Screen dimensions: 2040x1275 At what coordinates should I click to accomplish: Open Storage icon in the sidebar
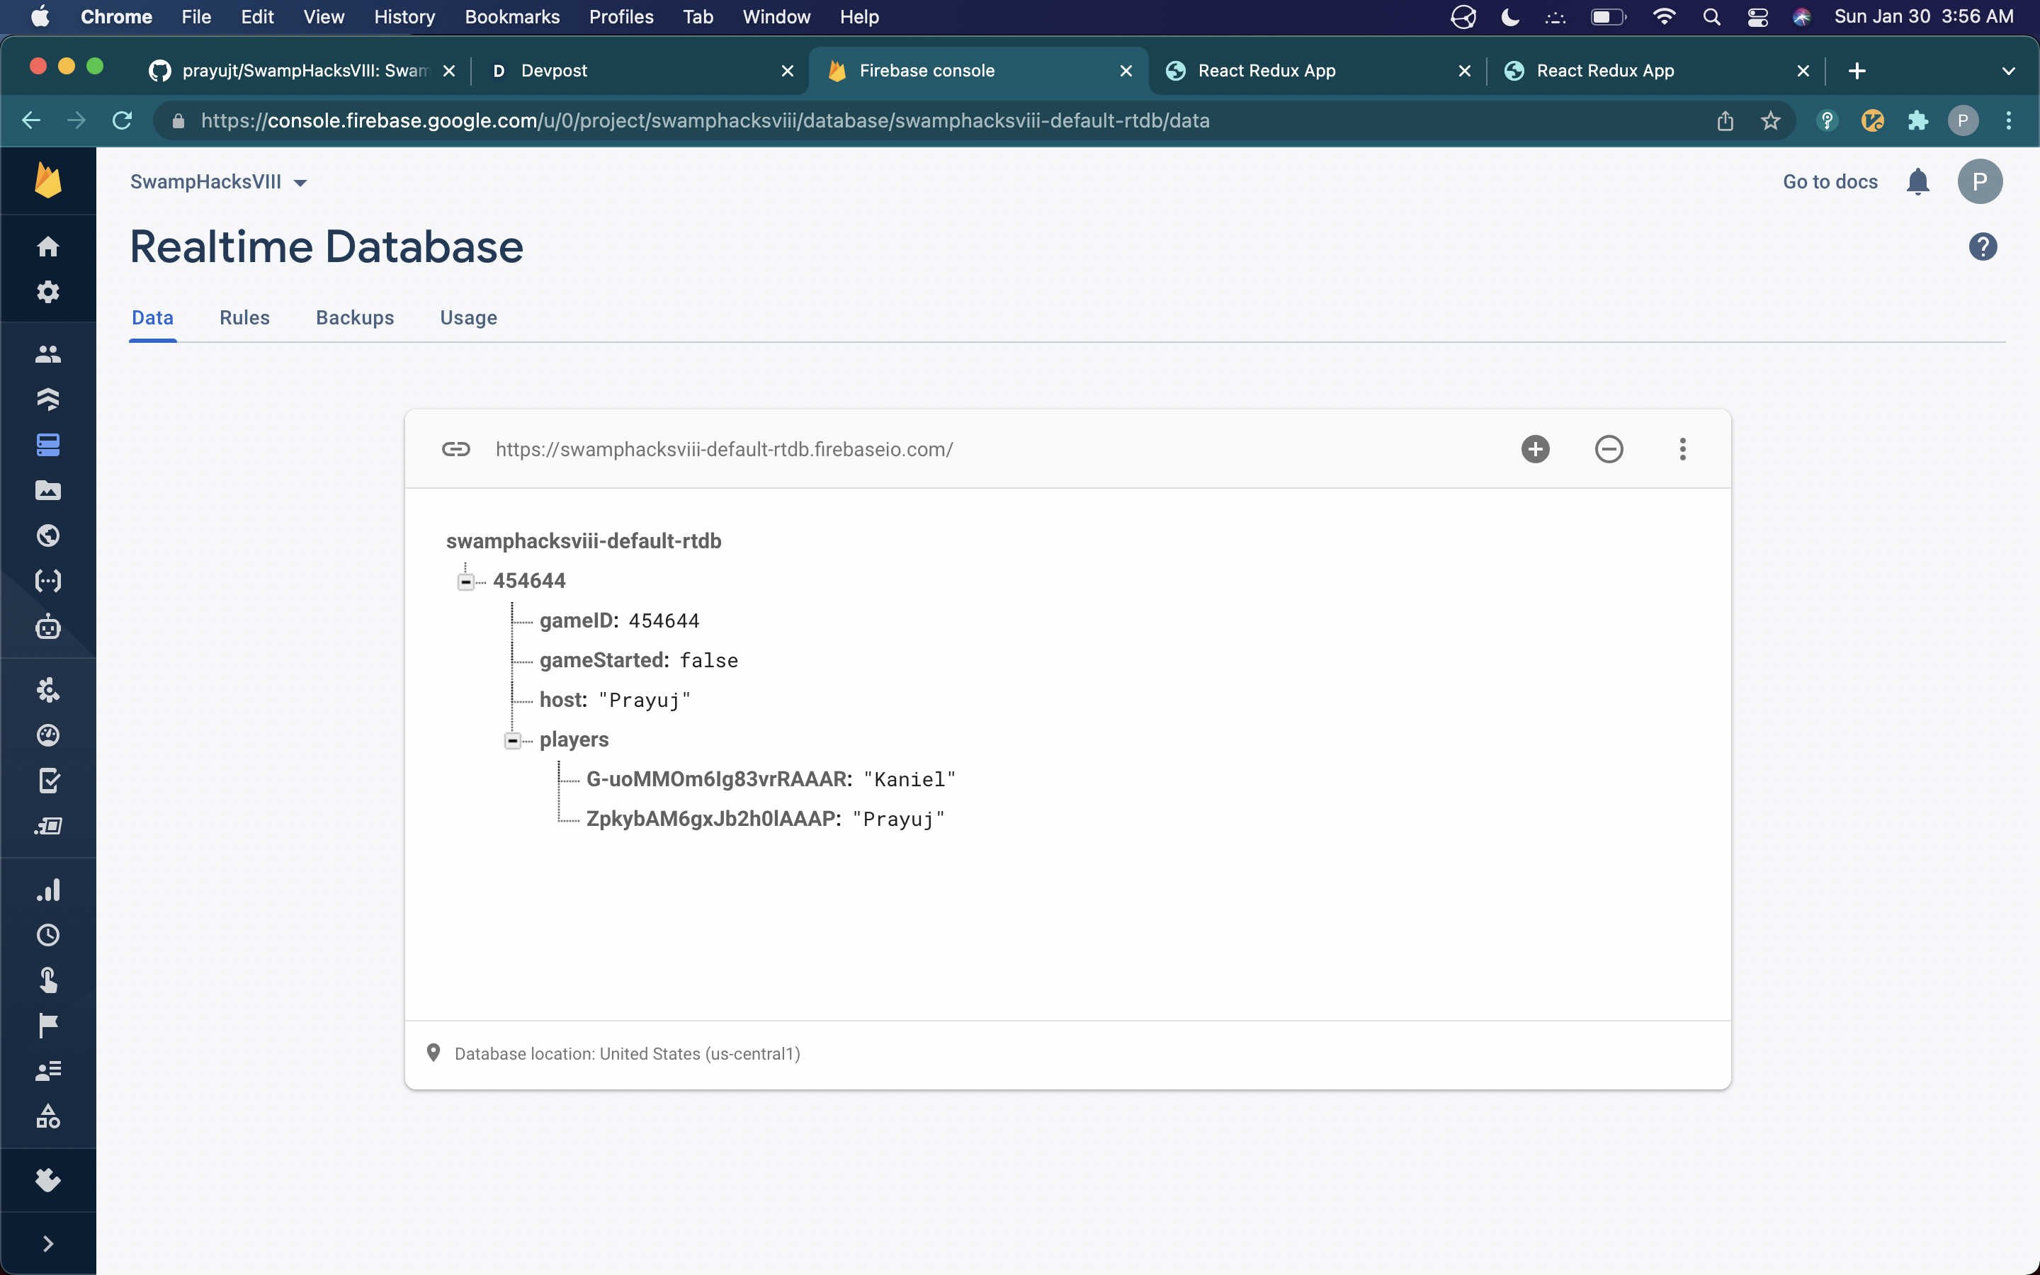[x=48, y=490]
